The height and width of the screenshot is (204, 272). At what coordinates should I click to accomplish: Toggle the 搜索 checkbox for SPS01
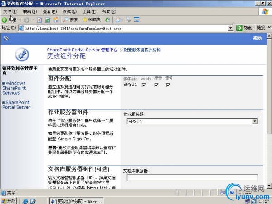tap(156, 85)
